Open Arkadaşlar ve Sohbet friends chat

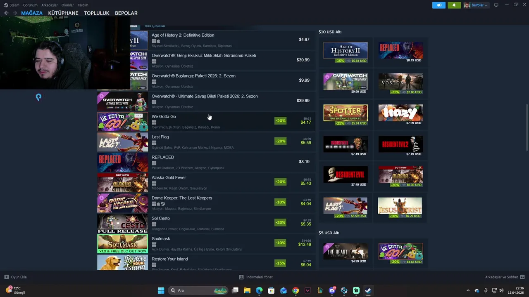pos(505,277)
